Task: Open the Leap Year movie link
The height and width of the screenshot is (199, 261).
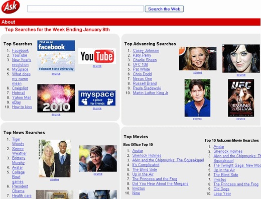Action: [222, 193]
